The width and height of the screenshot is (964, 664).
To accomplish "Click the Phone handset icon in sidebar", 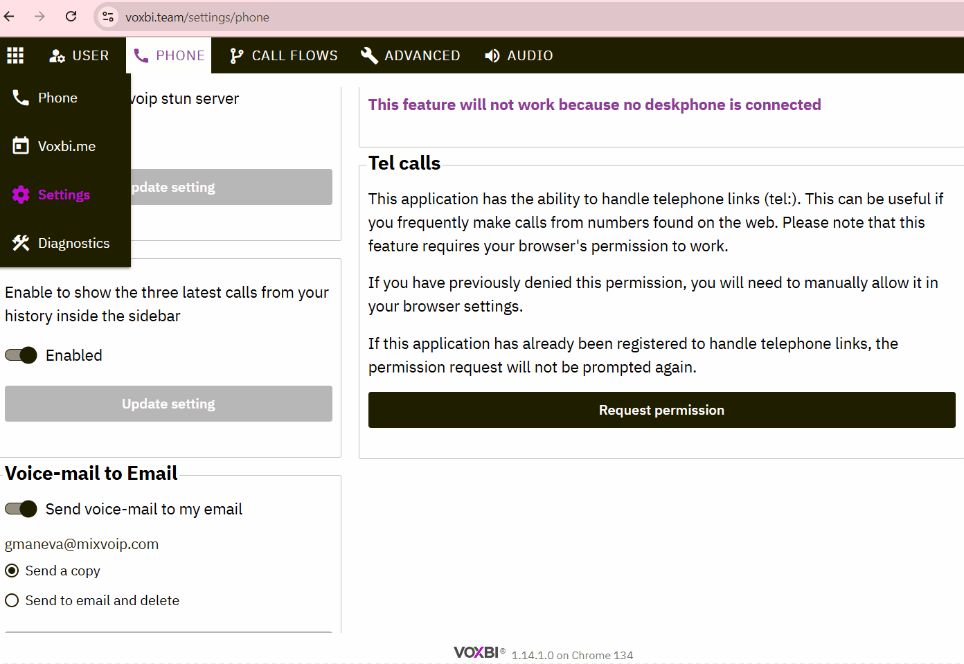I will [21, 98].
